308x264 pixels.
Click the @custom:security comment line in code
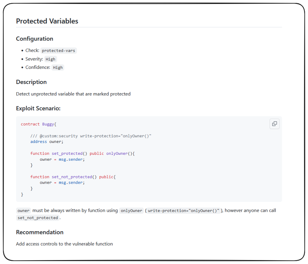[91, 136]
